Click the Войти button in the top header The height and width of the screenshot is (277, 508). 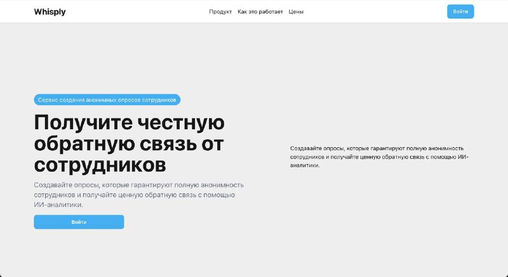(x=460, y=11)
